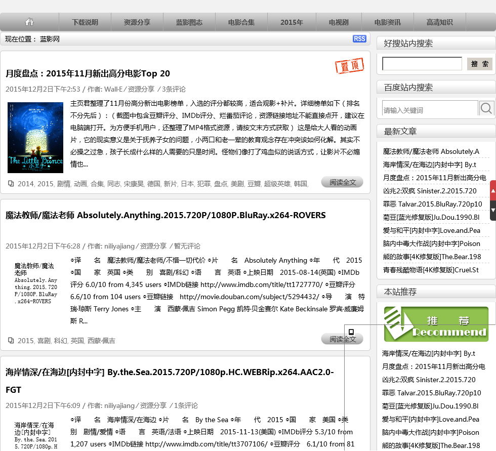496x451 pixels.
Task: Read full text of Absolutely Anything post
Action: [x=342, y=339]
